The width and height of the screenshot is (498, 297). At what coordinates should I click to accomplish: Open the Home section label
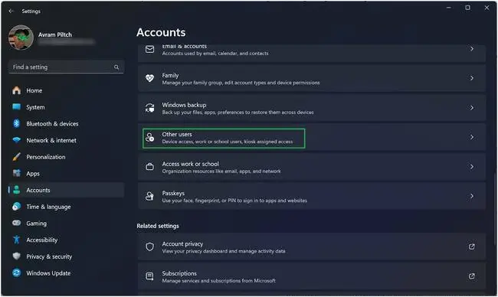coord(34,90)
